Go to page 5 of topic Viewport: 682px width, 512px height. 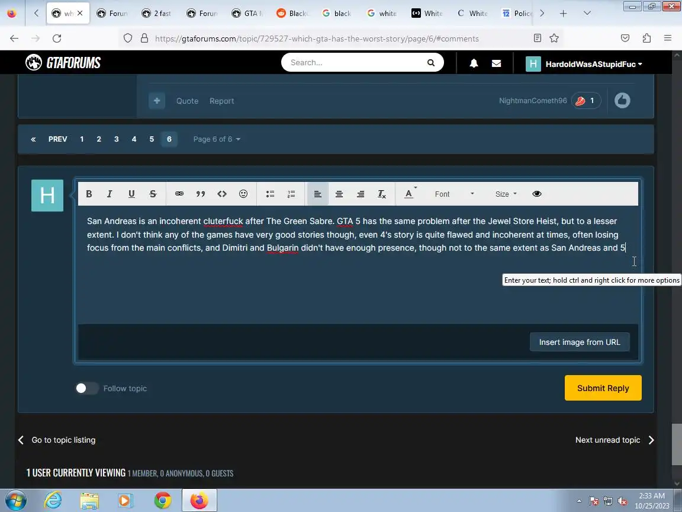[x=152, y=139]
